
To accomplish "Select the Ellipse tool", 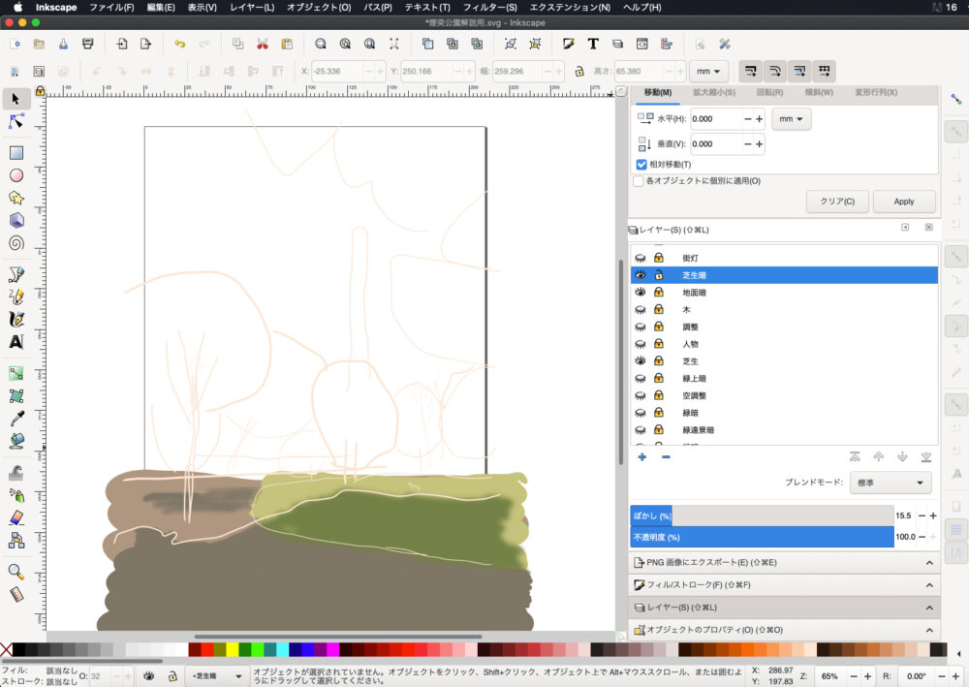I will [16, 175].
